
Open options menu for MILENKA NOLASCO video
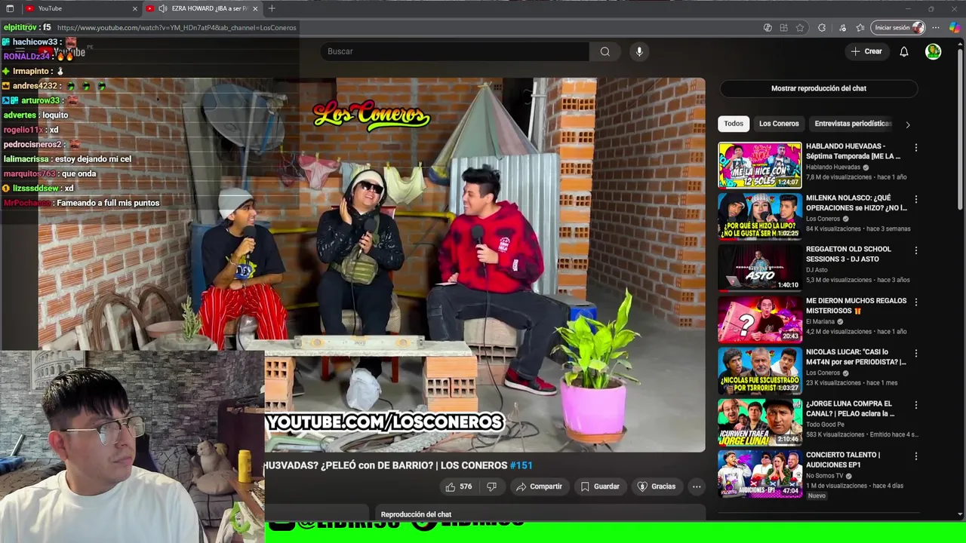point(916,199)
